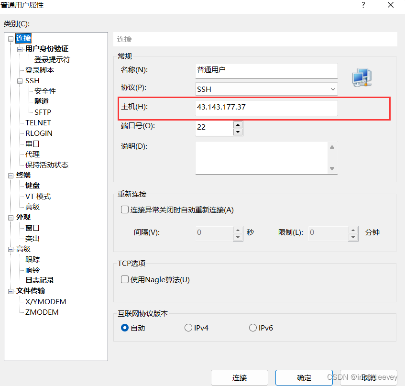The height and width of the screenshot is (386, 405).
Task: Click the 连接 button at bottom
Action: pyautogui.click(x=240, y=378)
